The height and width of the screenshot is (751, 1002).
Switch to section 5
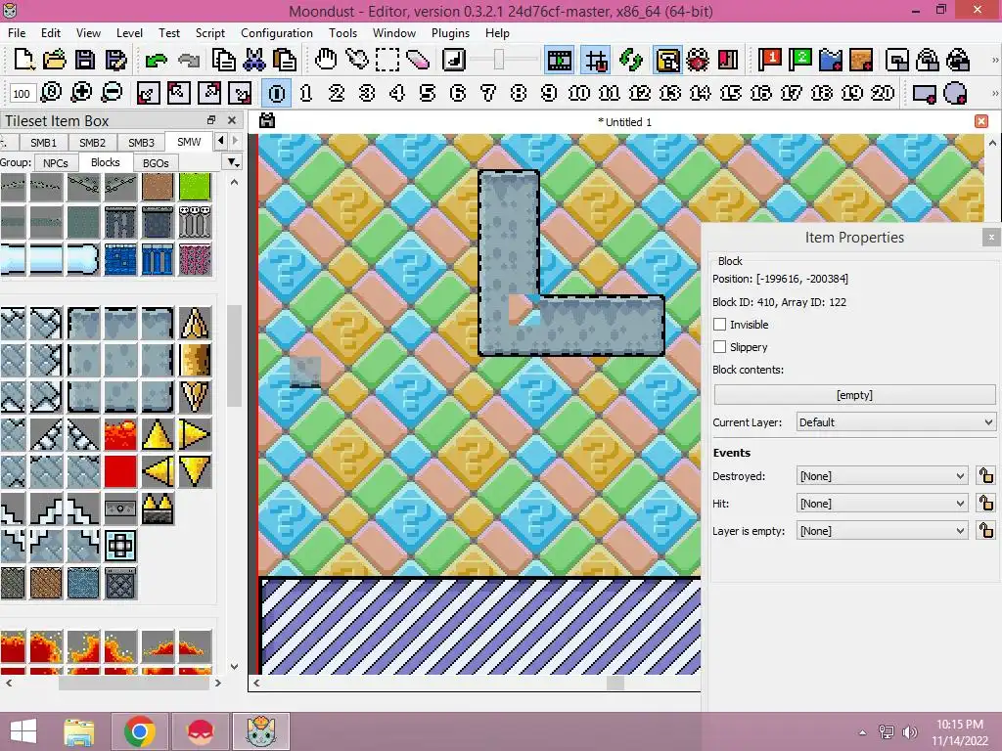pyautogui.click(x=428, y=93)
